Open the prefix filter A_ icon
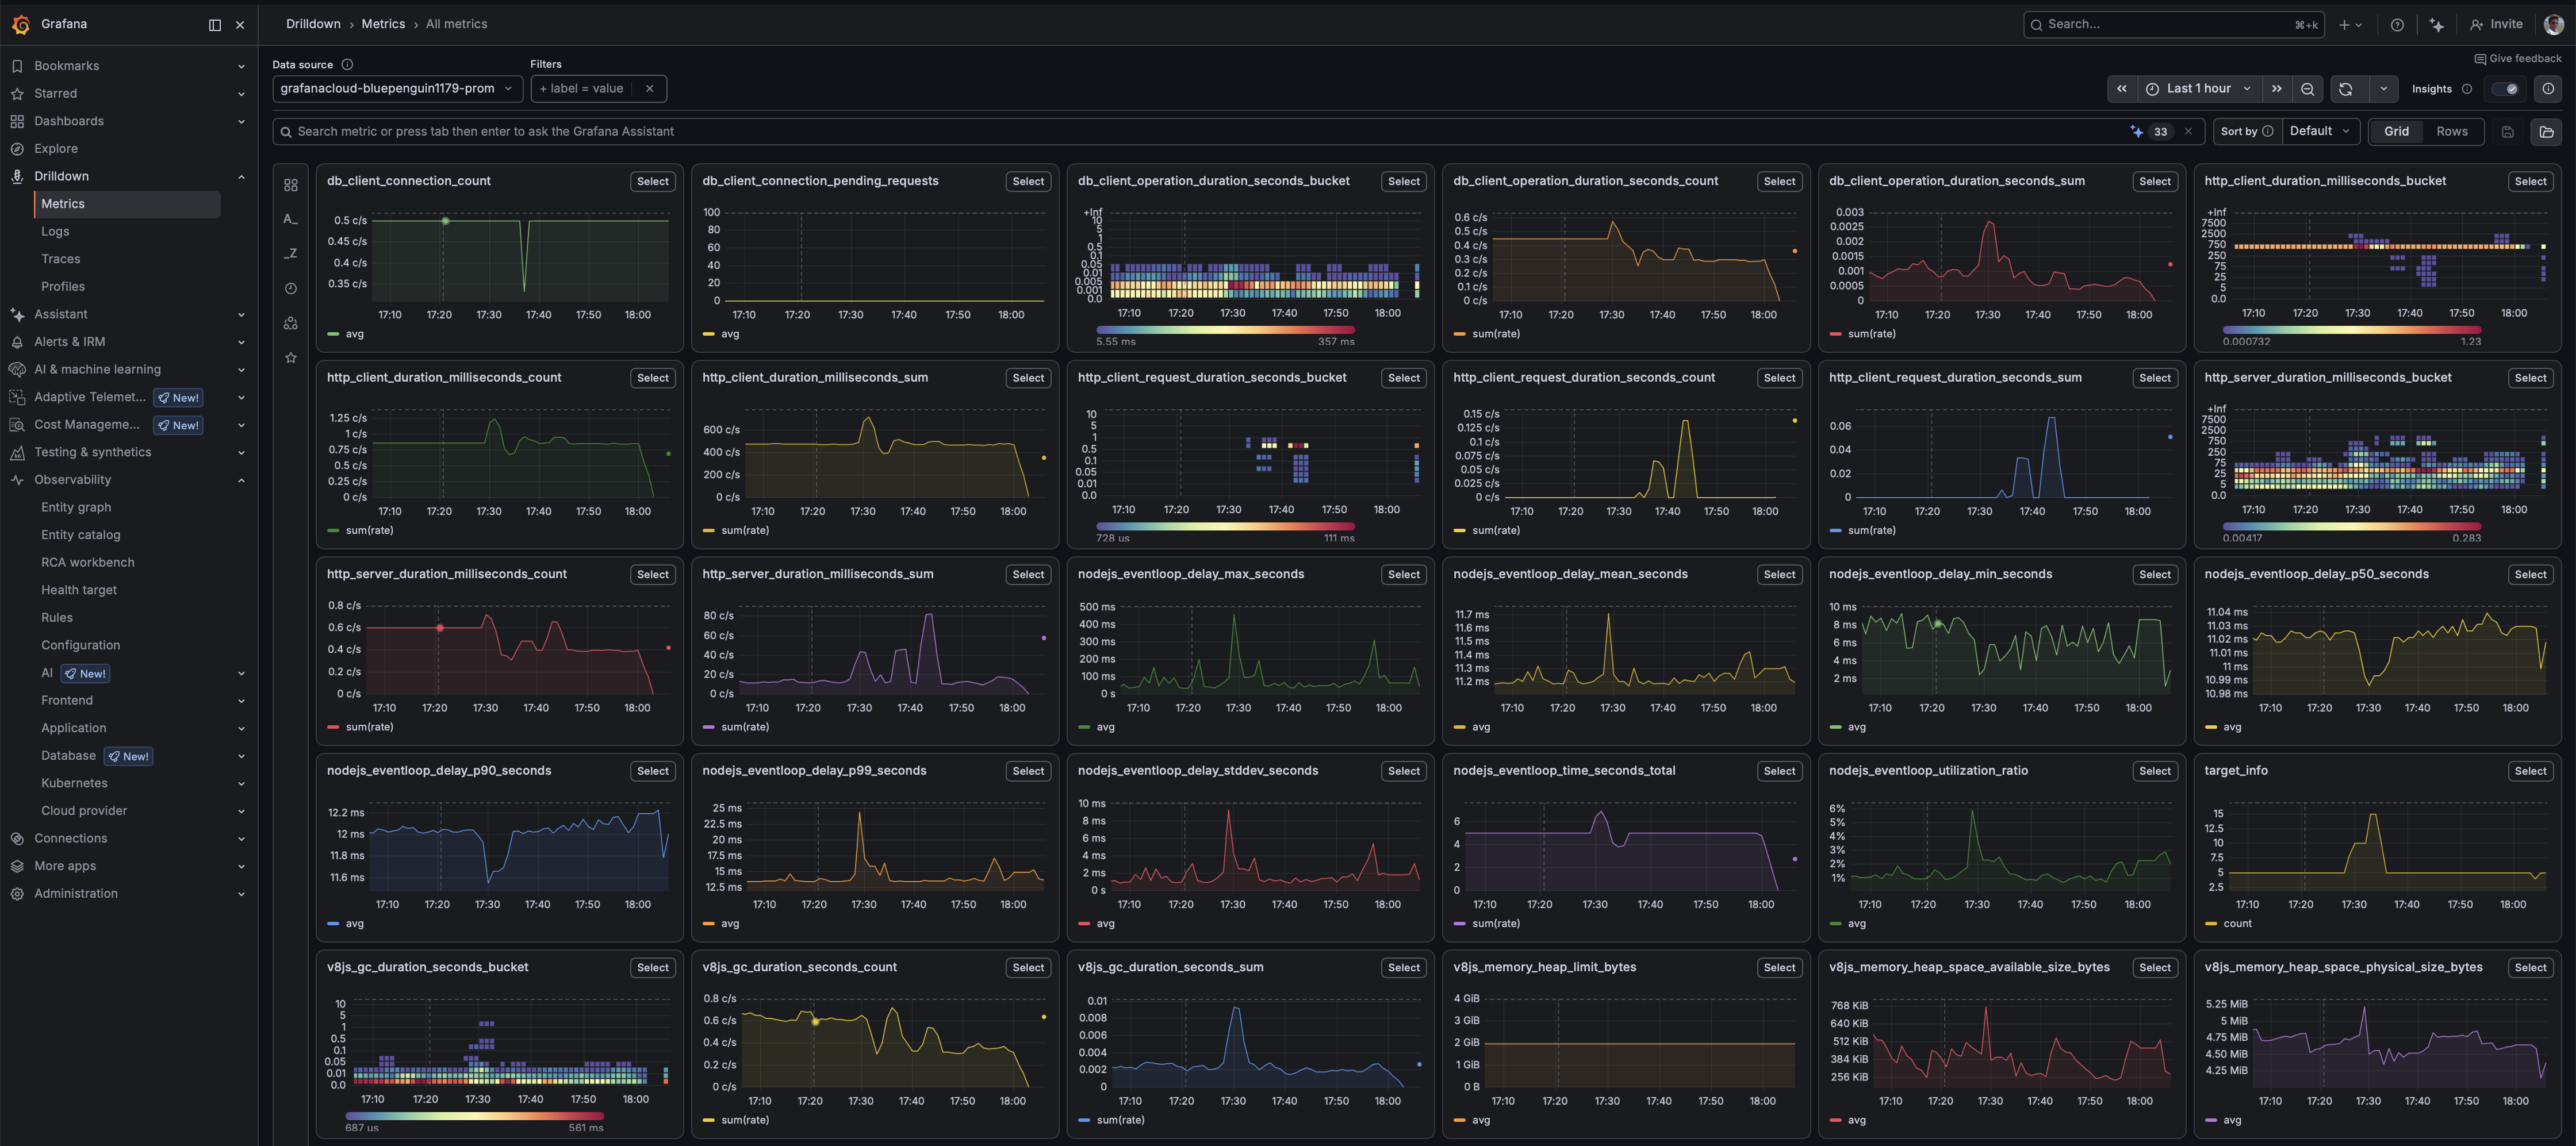Screen dimensions: 2576x1146 point(291,219)
